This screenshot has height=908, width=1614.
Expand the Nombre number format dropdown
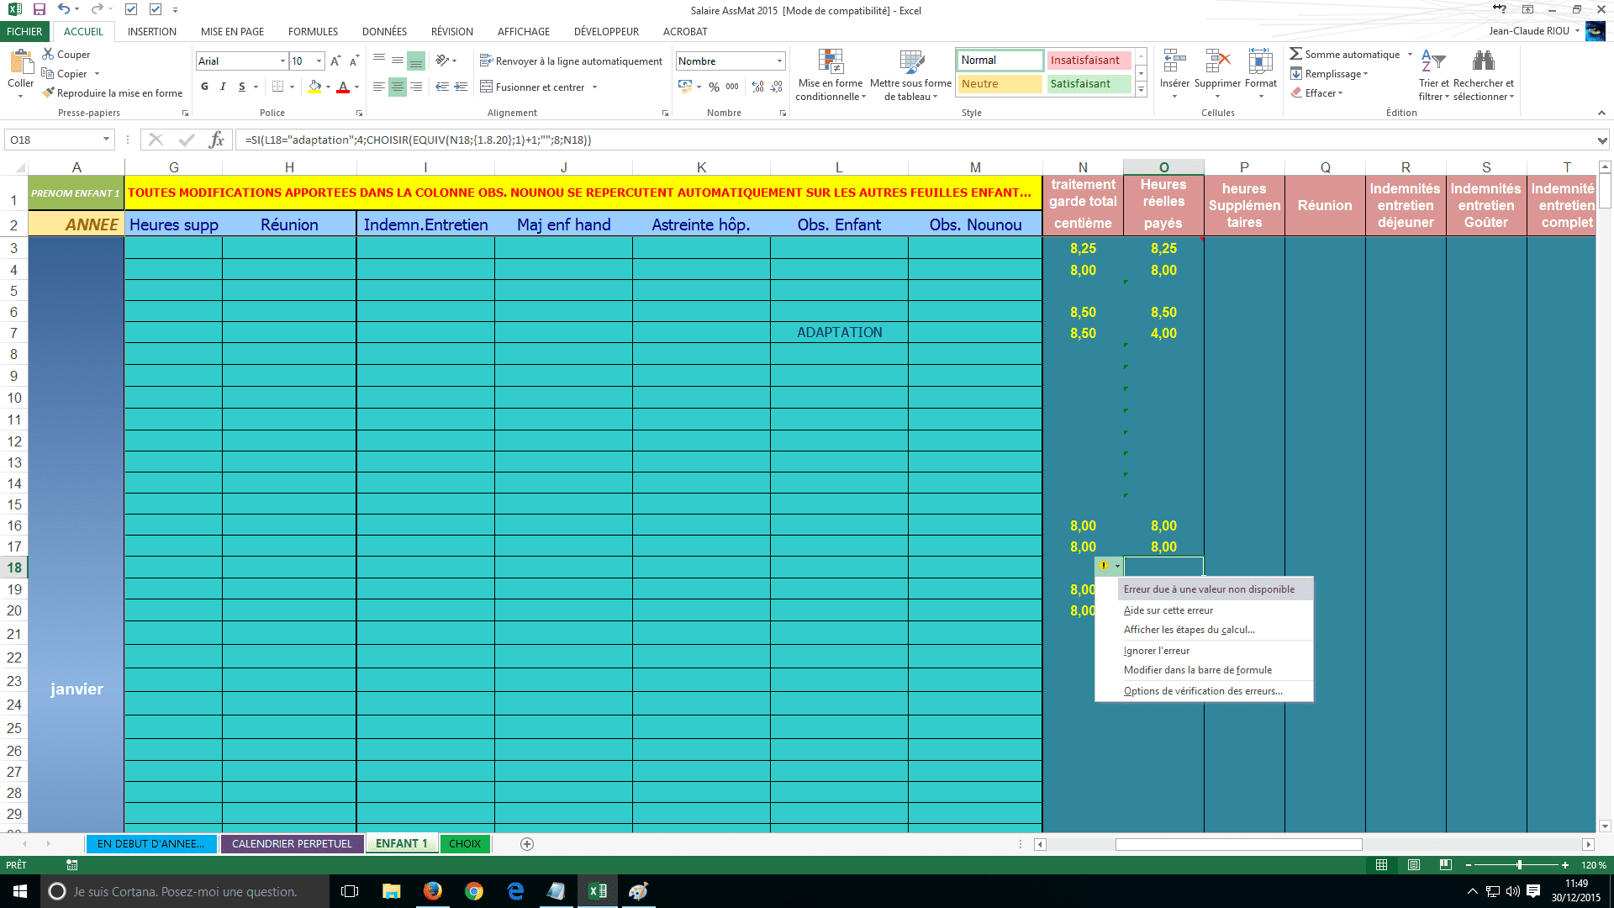[x=779, y=61]
